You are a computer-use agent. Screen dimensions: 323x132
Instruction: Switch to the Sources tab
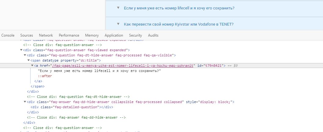[27, 35]
